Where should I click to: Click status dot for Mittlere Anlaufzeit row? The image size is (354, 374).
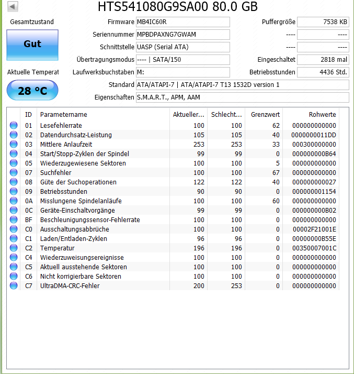point(14,144)
